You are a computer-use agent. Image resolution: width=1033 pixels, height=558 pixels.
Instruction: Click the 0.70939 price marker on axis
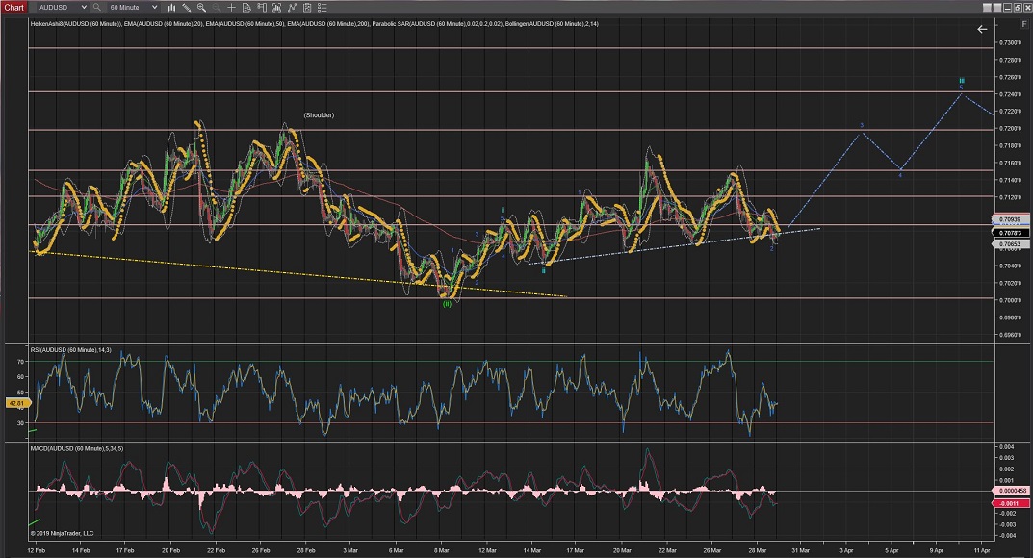click(x=1009, y=219)
